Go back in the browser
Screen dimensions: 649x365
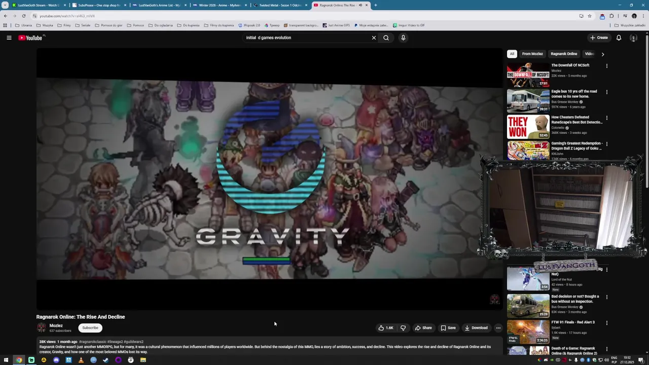coord(6,16)
